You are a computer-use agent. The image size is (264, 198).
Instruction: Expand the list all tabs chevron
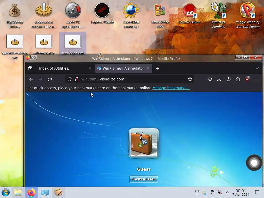click(257, 68)
